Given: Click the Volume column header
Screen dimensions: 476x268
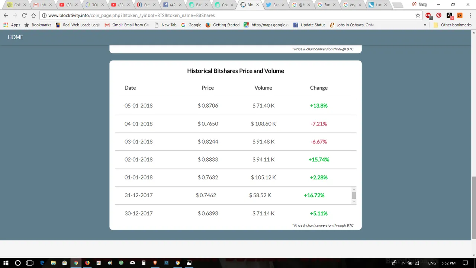Looking at the screenshot, I should click(263, 88).
